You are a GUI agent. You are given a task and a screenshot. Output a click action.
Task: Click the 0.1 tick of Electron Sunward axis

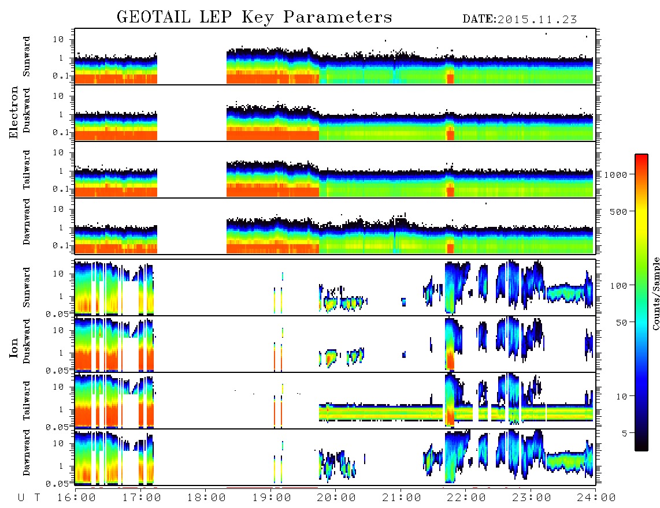[x=60, y=76]
